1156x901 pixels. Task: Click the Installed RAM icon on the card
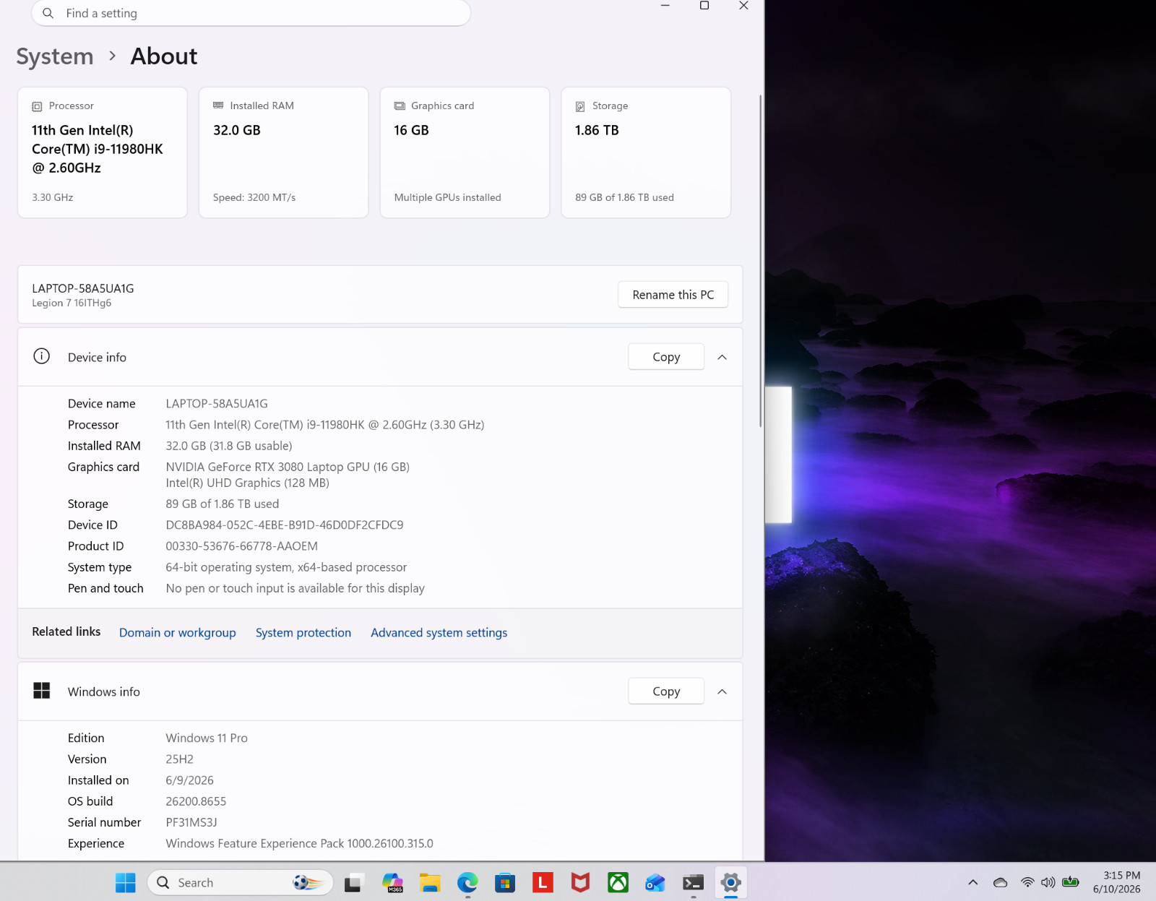coord(218,105)
